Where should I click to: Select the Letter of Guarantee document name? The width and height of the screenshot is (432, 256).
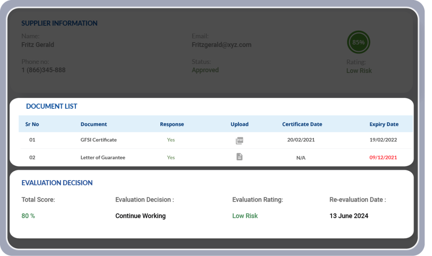point(103,158)
